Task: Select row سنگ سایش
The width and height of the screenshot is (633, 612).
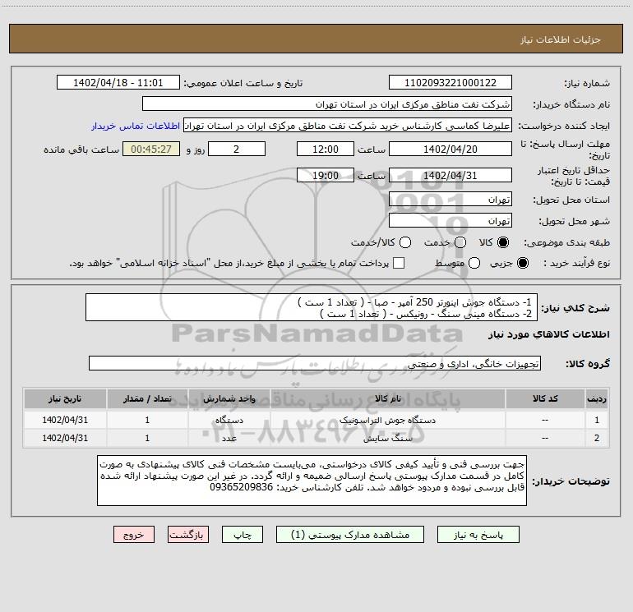Action: pyautogui.click(x=316, y=438)
